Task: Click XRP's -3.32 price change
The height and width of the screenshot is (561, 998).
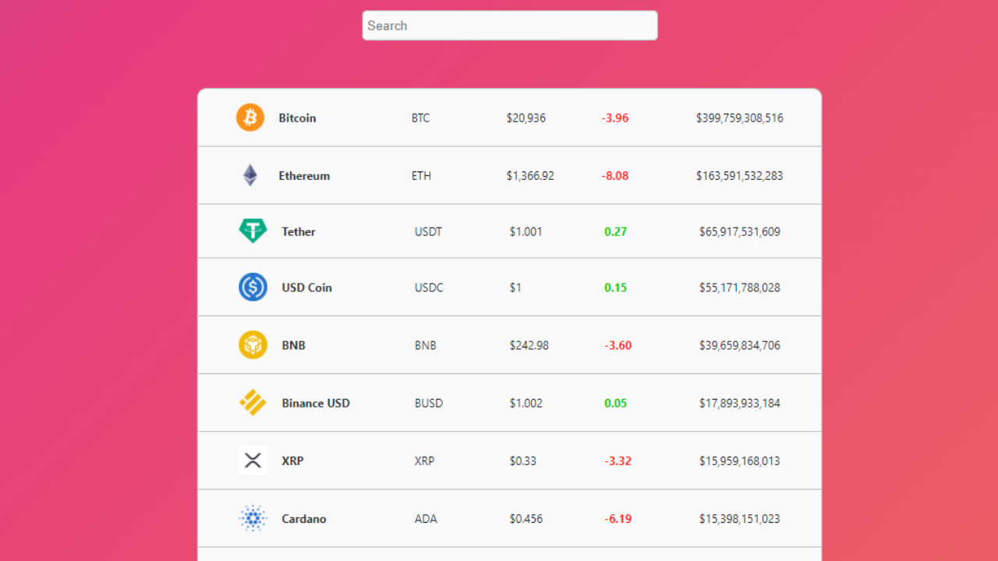Action: pyautogui.click(x=618, y=461)
